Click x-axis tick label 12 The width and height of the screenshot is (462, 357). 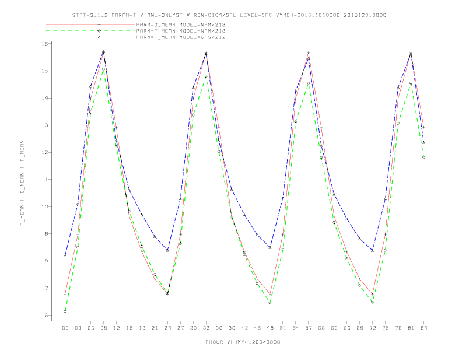tap(117, 328)
